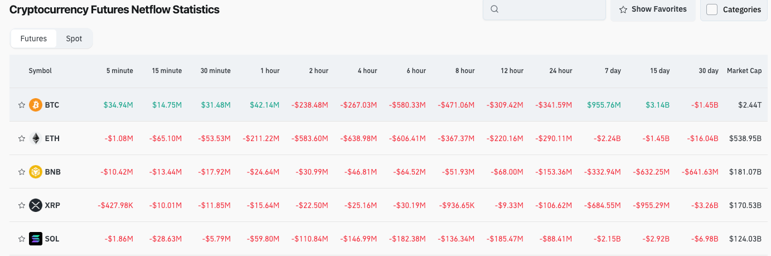Sort by Market Cap column header
The width and height of the screenshot is (771, 256).
(x=744, y=71)
